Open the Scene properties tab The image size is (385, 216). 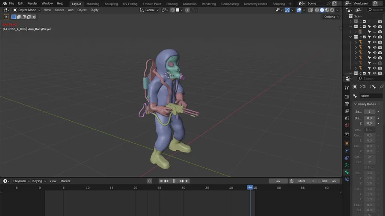[346, 118]
